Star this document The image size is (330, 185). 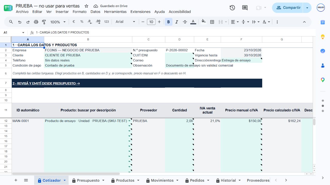point(86,6)
